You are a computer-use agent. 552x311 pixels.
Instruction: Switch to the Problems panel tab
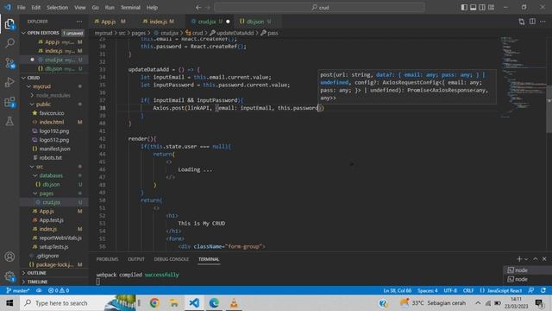(107, 259)
